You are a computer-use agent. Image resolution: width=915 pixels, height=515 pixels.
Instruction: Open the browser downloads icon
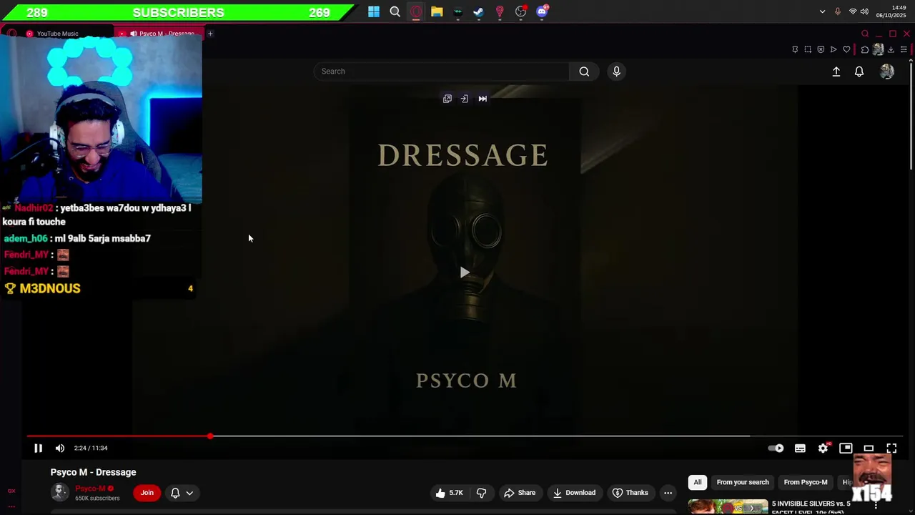point(891,49)
